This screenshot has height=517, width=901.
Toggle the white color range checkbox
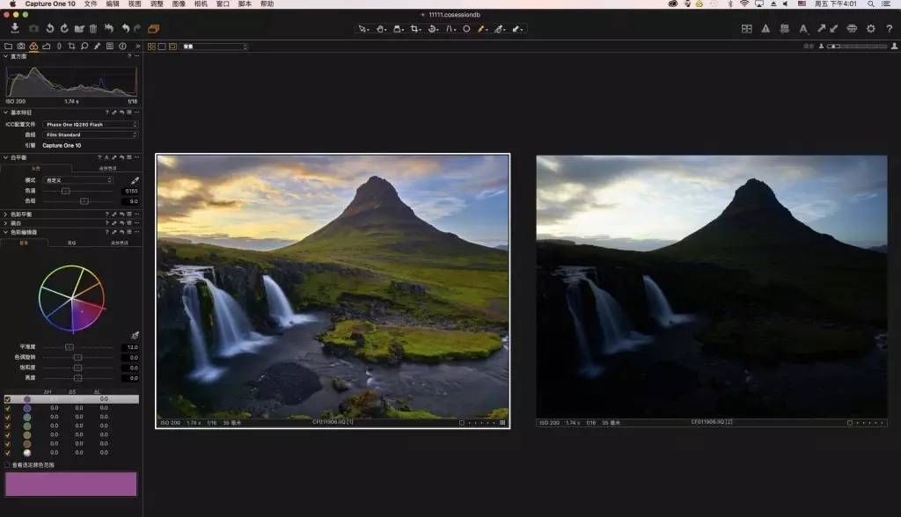7,451
